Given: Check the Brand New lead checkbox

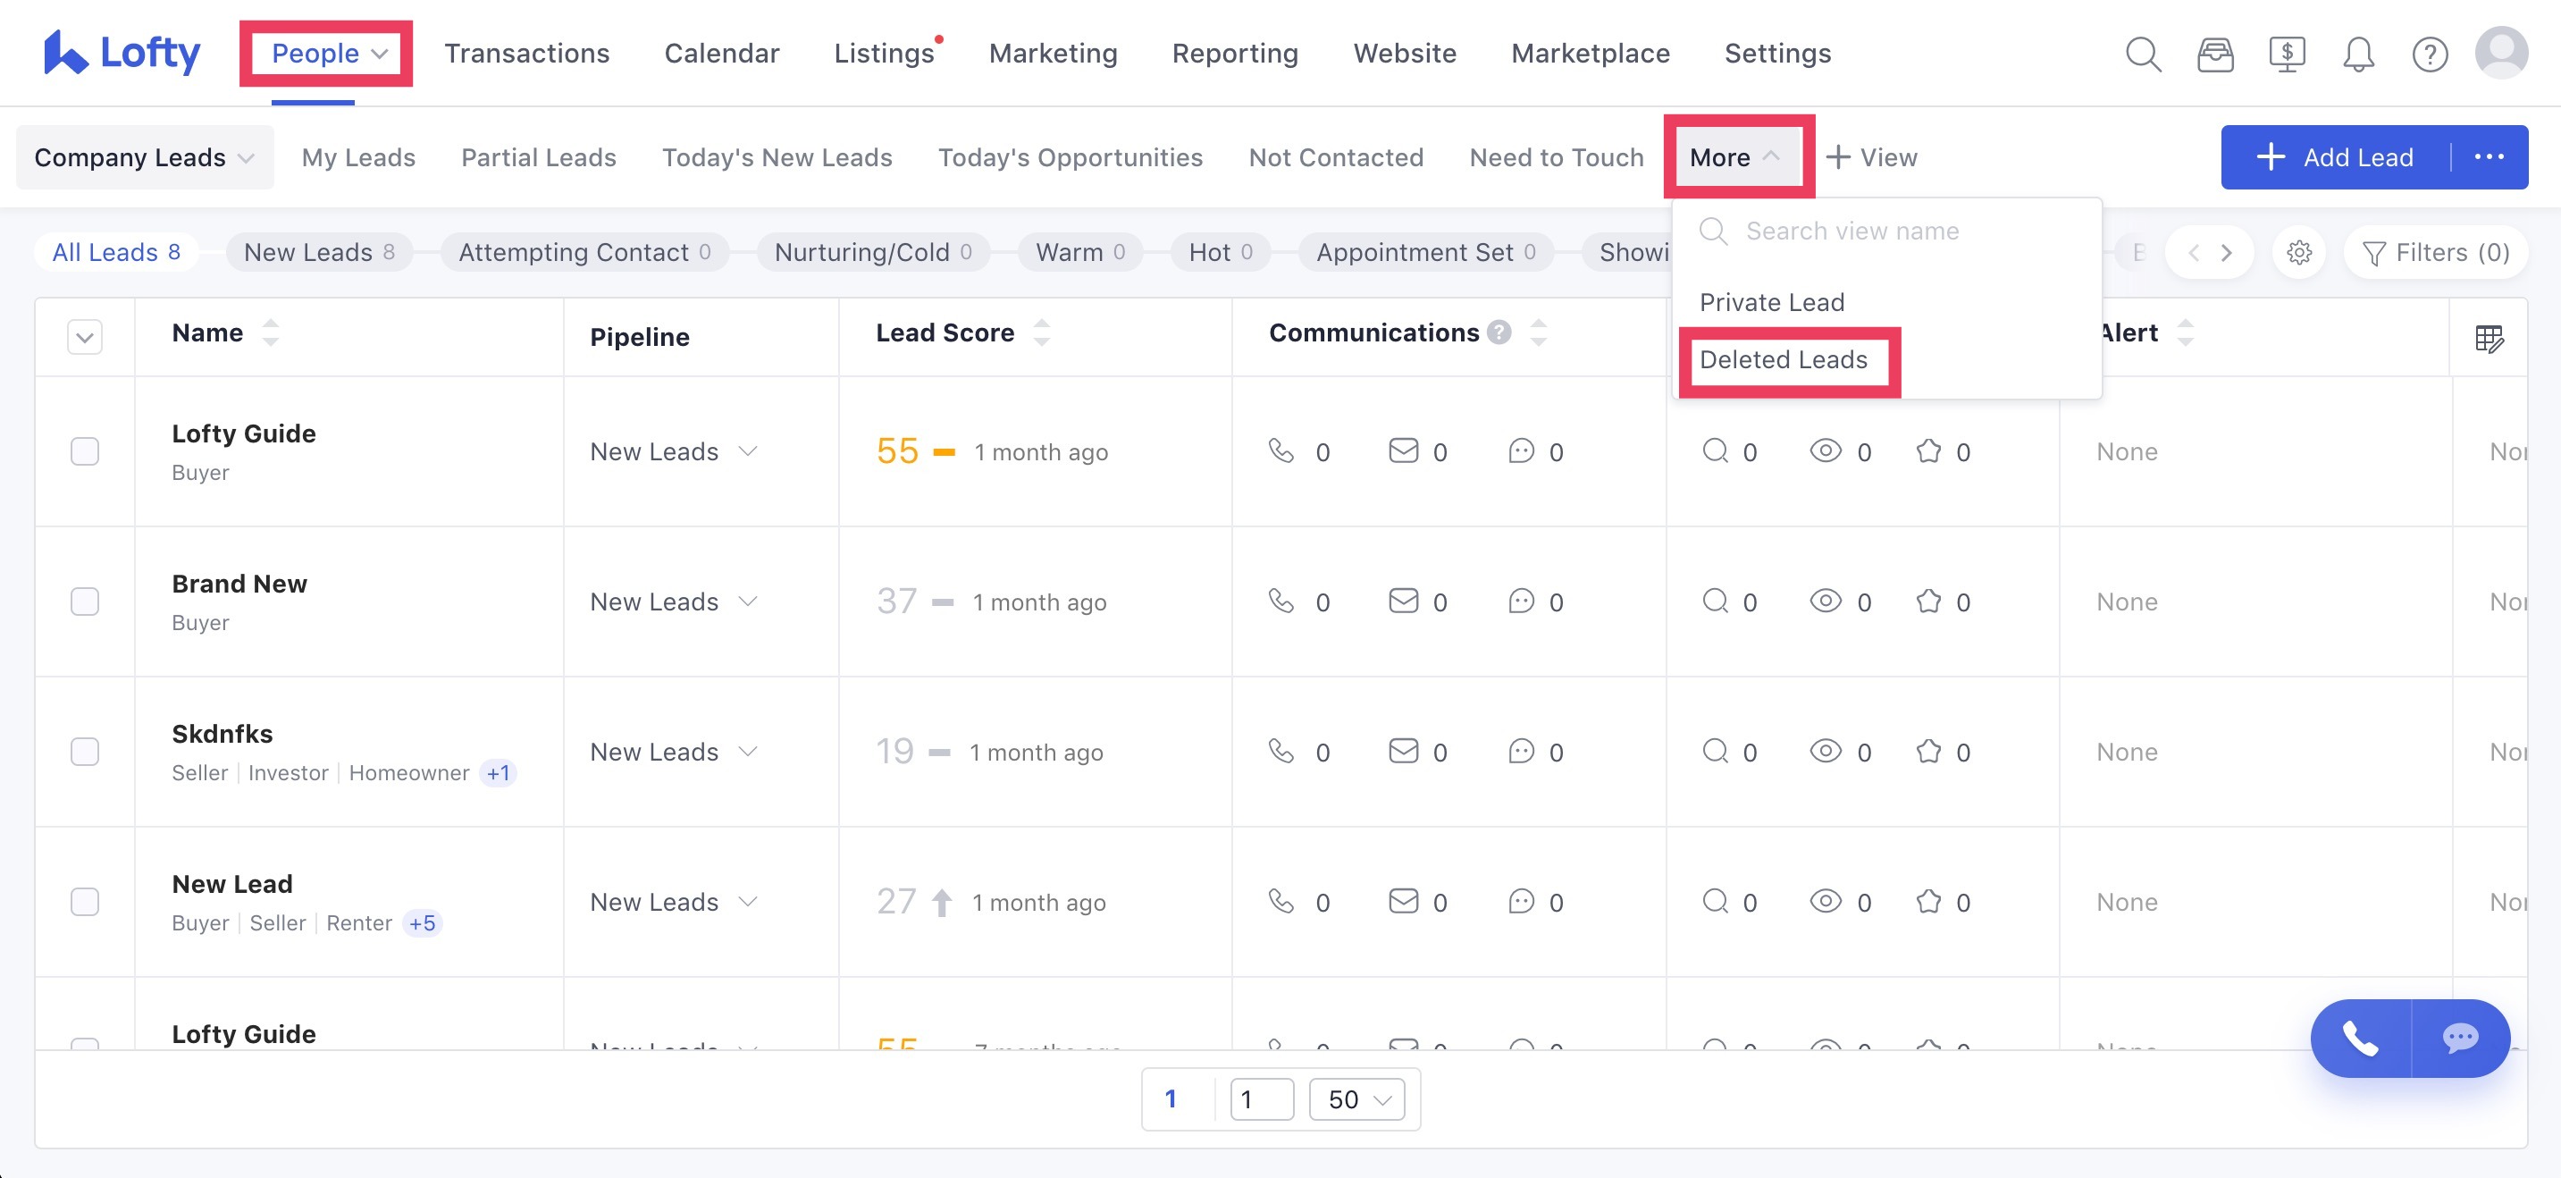Looking at the screenshot, I should pyautogui.click(x=85, y=602).
